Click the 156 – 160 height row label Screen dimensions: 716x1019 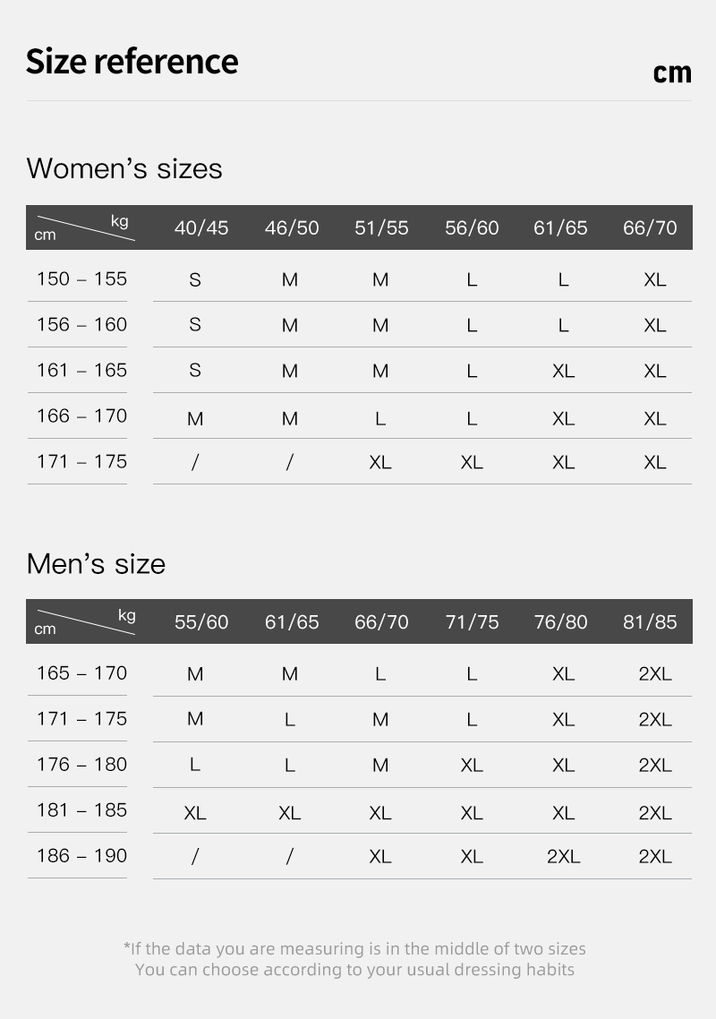pos(81,324)
